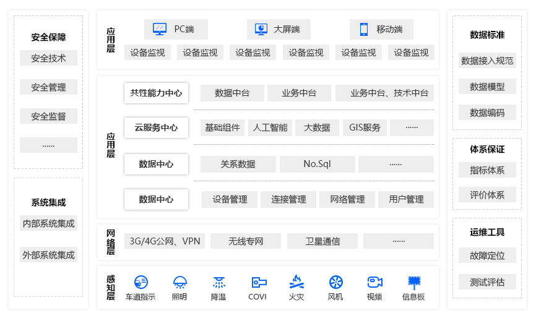The width and height of the screenshot is (536, 318).
Task: Click the 视频 video camera icon
Action: [x=374, y=282]
